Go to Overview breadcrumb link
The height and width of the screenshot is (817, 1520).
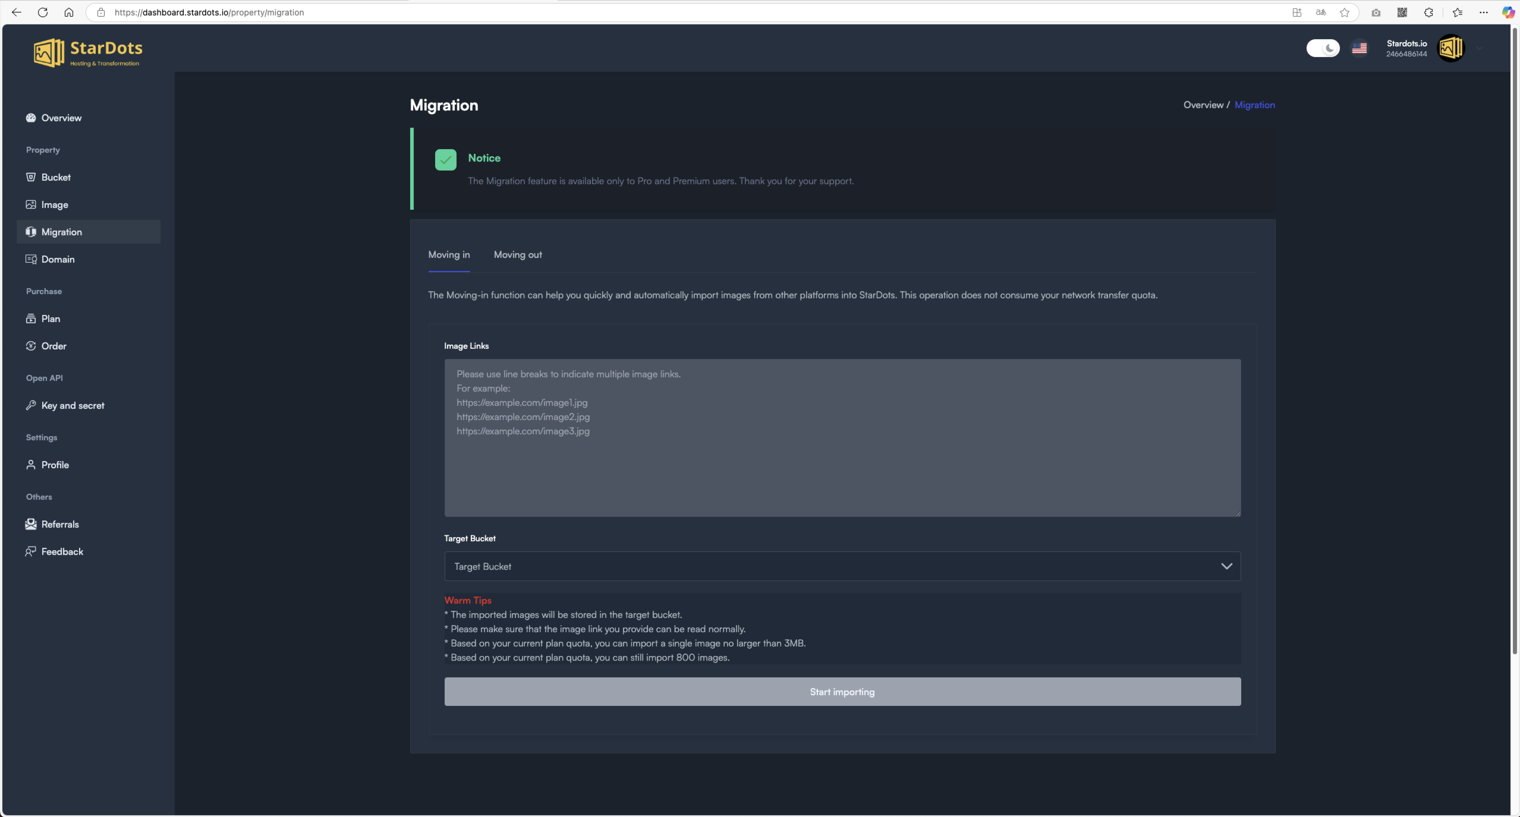point(1203,105)
